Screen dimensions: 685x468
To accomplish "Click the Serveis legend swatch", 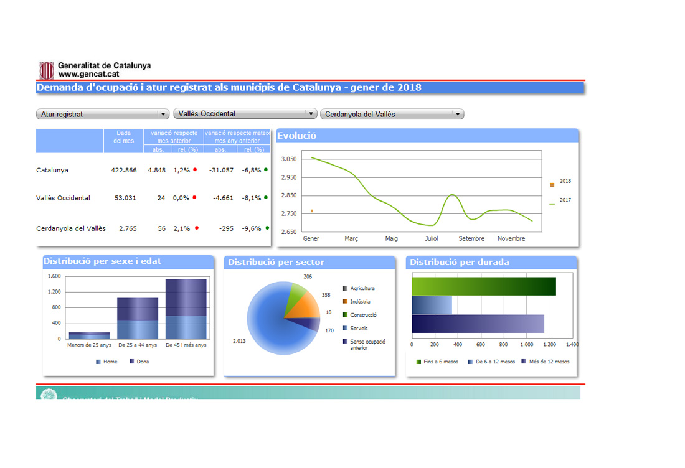I will point(345,328).
